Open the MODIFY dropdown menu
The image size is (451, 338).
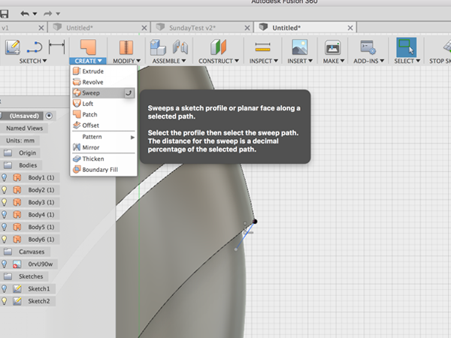tap(126, 61)
